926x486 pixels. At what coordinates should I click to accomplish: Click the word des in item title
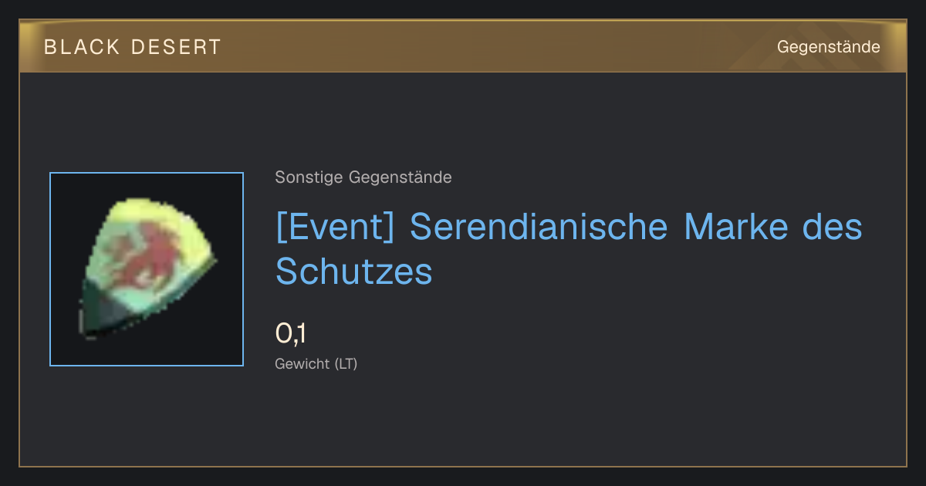click(834, 227)
